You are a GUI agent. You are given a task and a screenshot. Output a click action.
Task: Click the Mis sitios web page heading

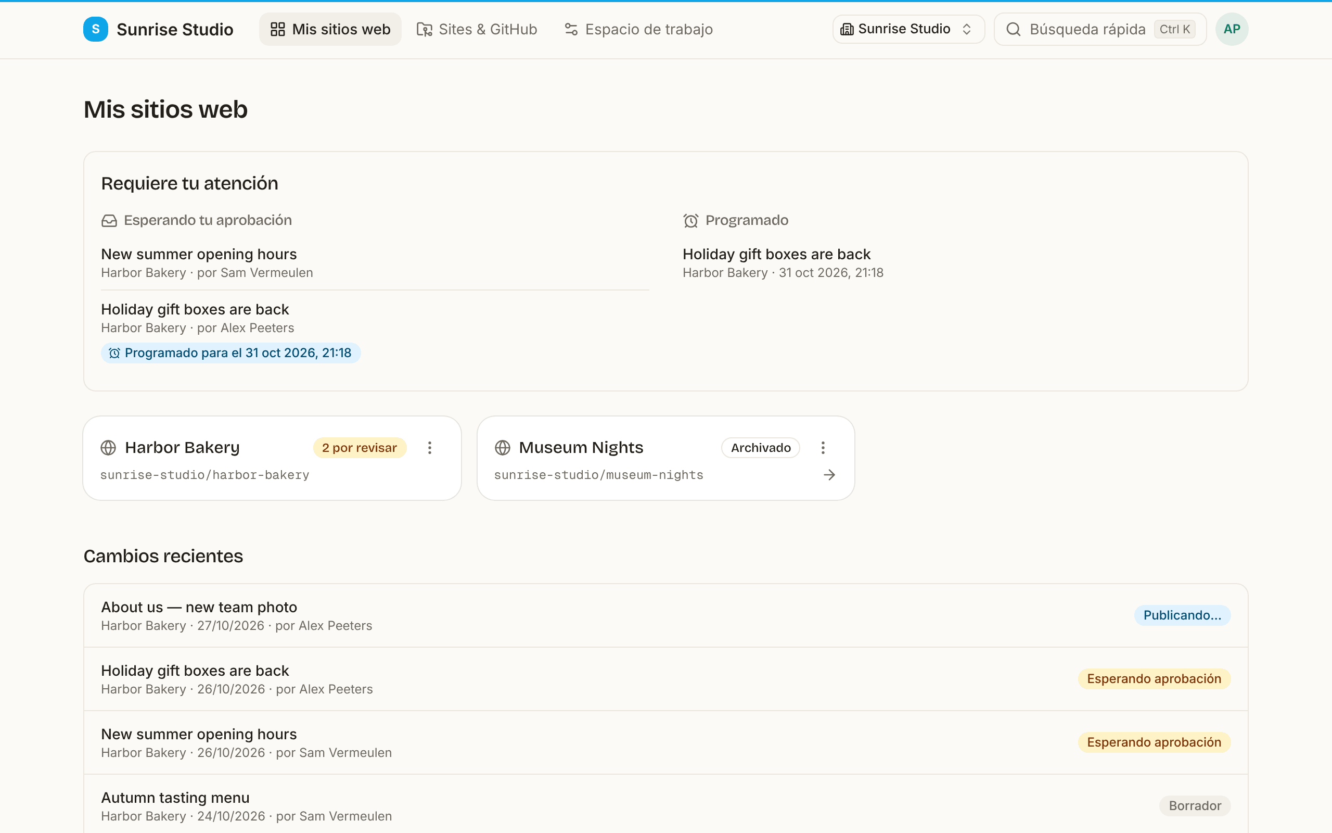165,110
